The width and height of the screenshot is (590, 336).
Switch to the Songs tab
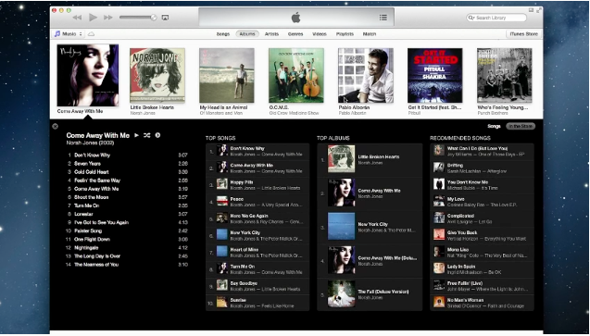click(222, 34)
